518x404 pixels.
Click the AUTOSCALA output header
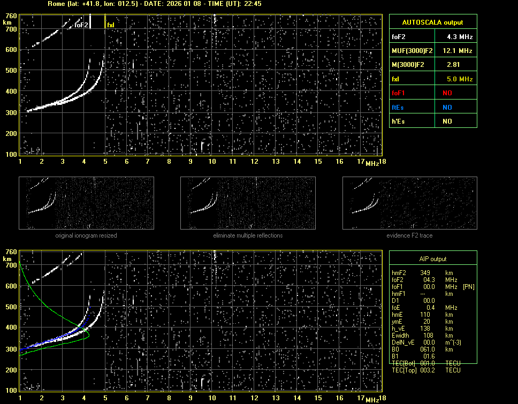pyautogui.click(x=432, y=22)
